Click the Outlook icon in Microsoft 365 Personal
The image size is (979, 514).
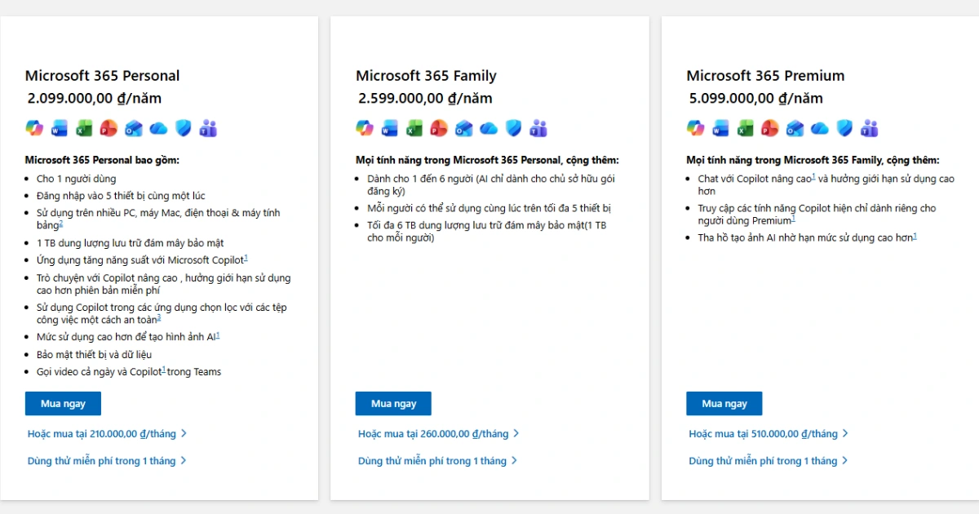[134, 128]
